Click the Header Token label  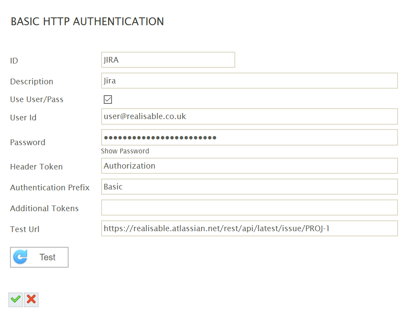36,167
